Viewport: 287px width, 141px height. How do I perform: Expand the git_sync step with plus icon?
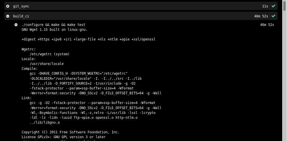click(8, 6)
